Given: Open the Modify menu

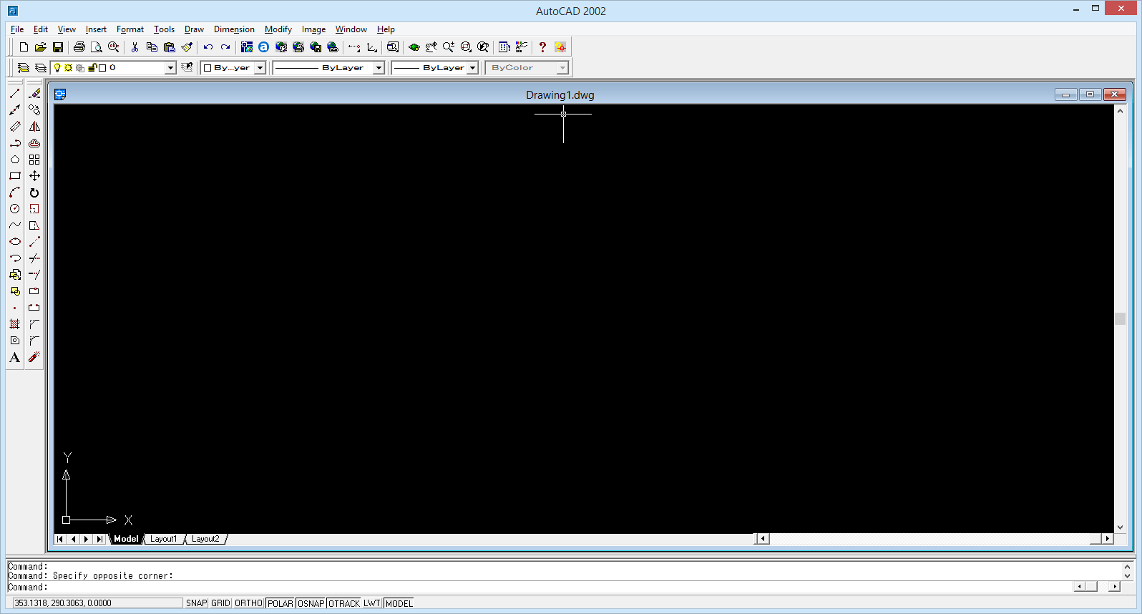Looking at the screenshot, I should click(278, 29).
